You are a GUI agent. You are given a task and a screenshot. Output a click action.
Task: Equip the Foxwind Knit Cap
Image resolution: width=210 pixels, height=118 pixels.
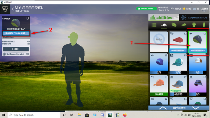16,49
